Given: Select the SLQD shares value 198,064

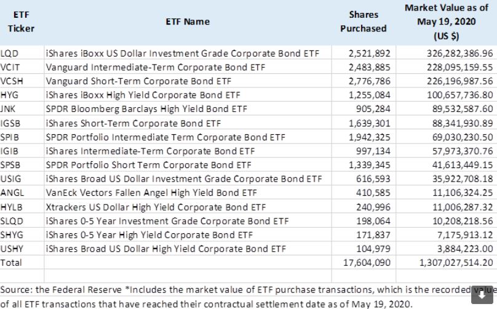Looking at the screenshot, I should (x=373, y=221).
